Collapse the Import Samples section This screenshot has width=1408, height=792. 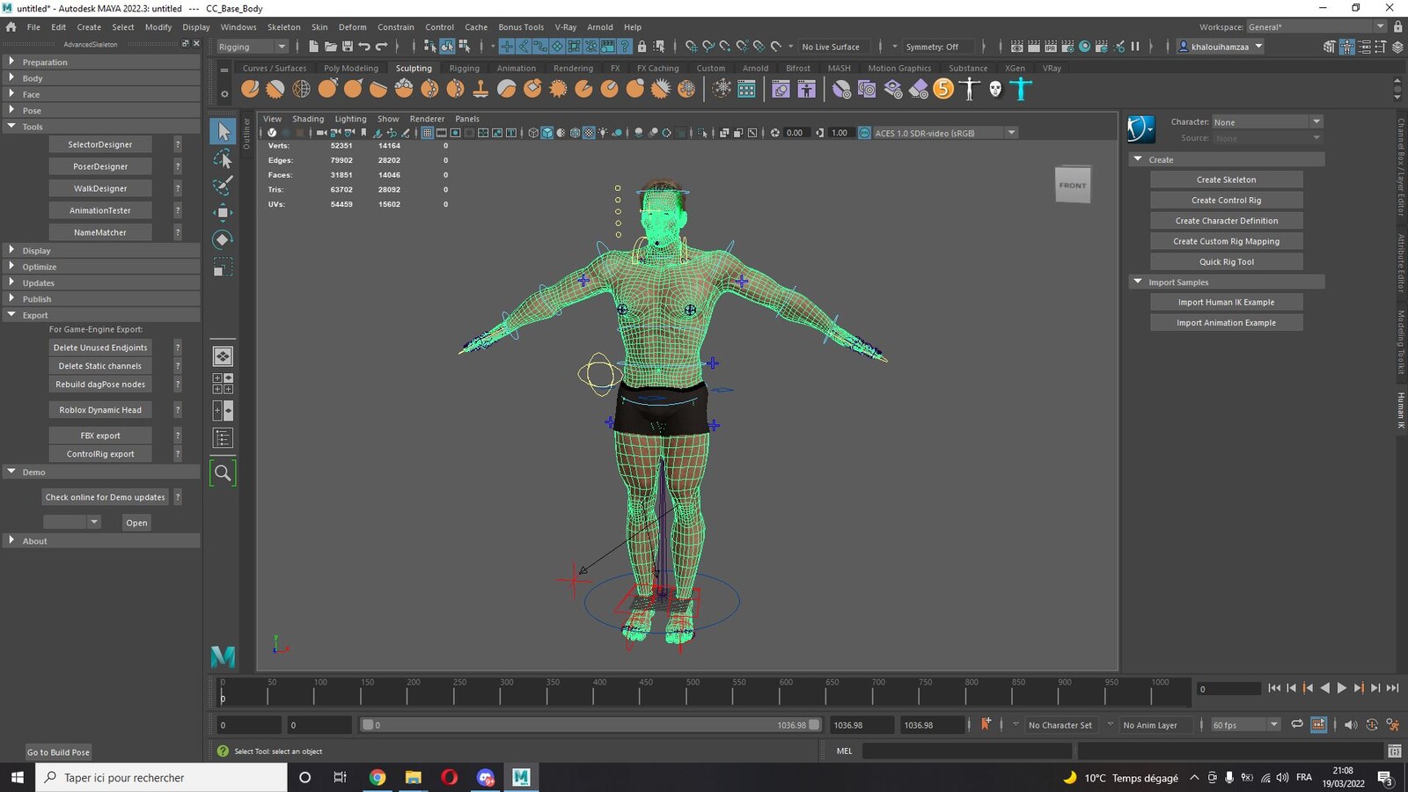tap(1227, 282)
